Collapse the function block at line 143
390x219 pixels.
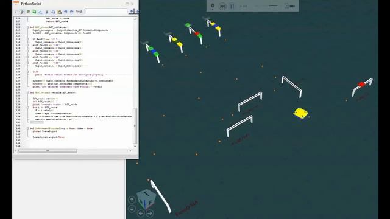tap(27, 128)
